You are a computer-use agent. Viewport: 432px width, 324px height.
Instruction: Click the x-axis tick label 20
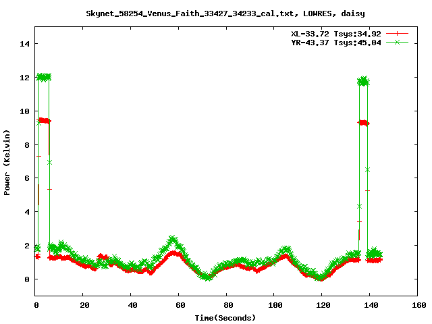[84, 305]
